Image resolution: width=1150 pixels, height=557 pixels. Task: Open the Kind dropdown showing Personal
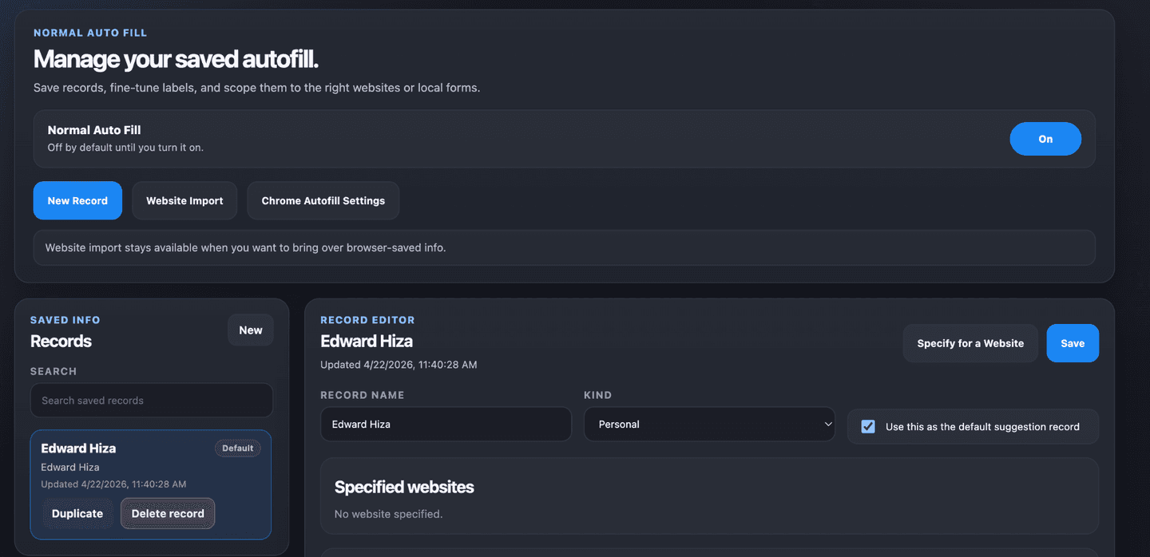pyautogui.click(x=709, y=424)
